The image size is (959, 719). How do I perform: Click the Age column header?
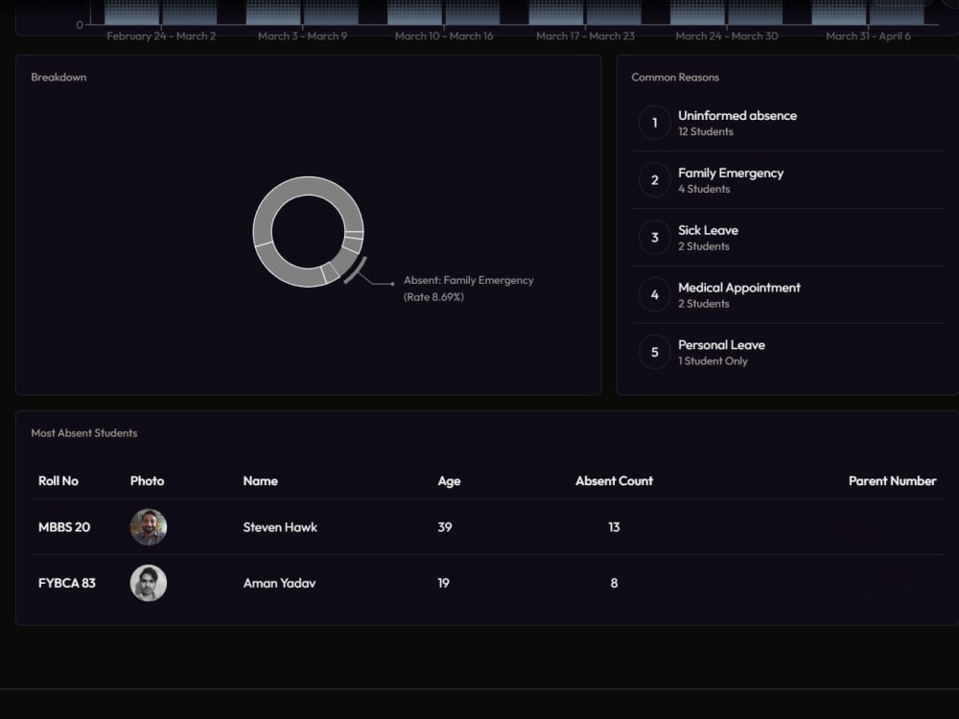[449, 481]
